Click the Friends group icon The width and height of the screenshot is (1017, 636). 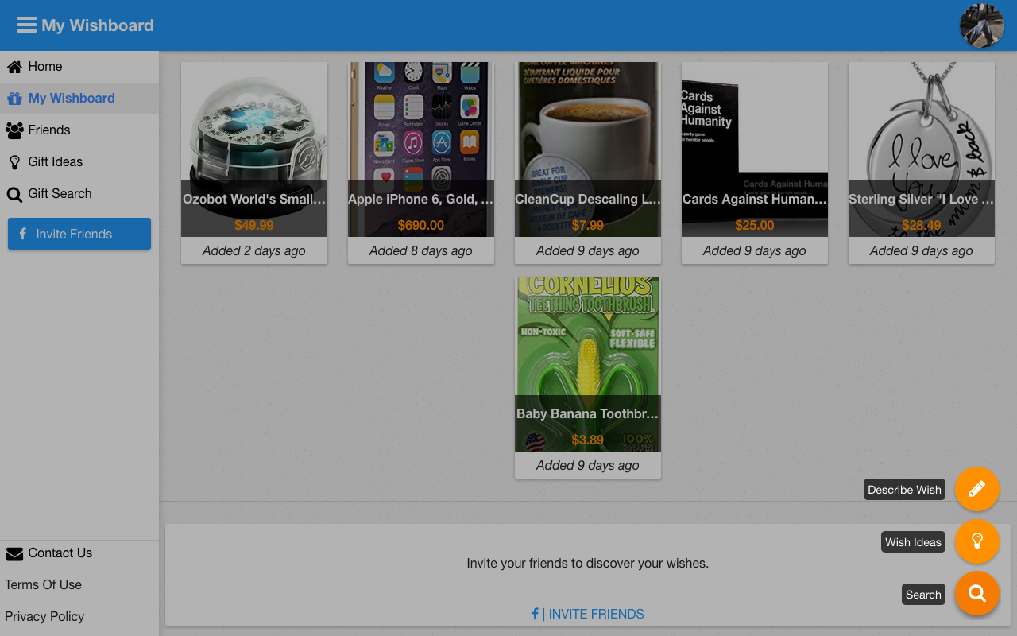tap(14, 130)
